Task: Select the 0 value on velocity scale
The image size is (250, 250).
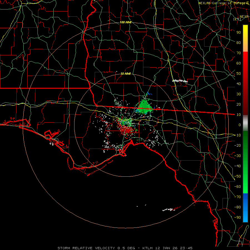Action: click(x=240, y=125)
